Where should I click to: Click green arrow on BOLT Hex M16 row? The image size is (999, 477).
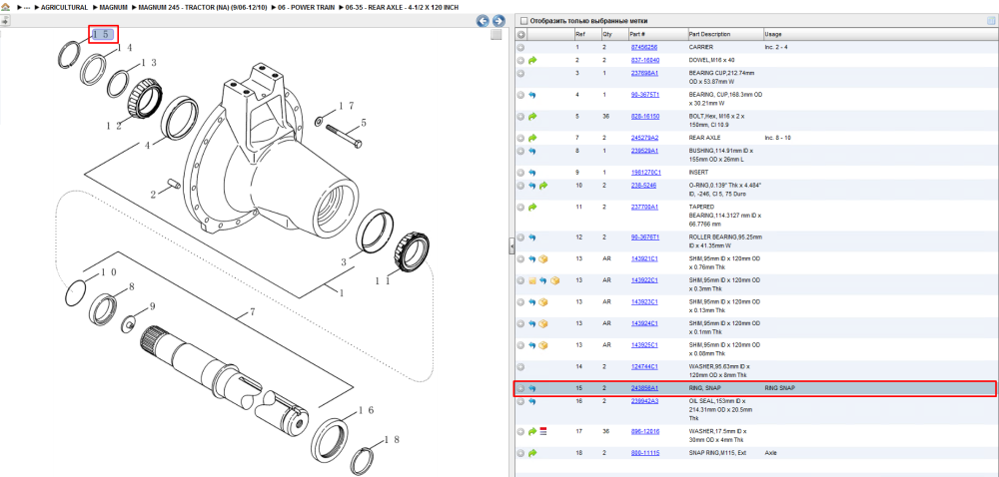[x=532, y=117]
